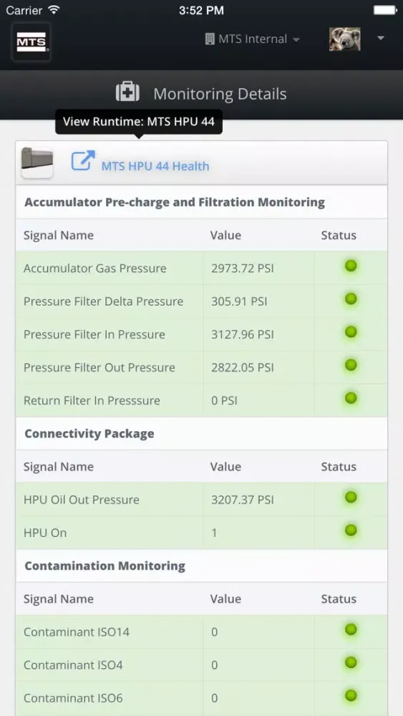Click the Accumulator Gas Pressure status indicator
Image resolution: width=403 pixels, height=716 pixels.
351,266
